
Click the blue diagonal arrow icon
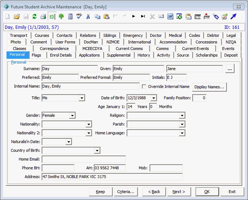(233, 16)
